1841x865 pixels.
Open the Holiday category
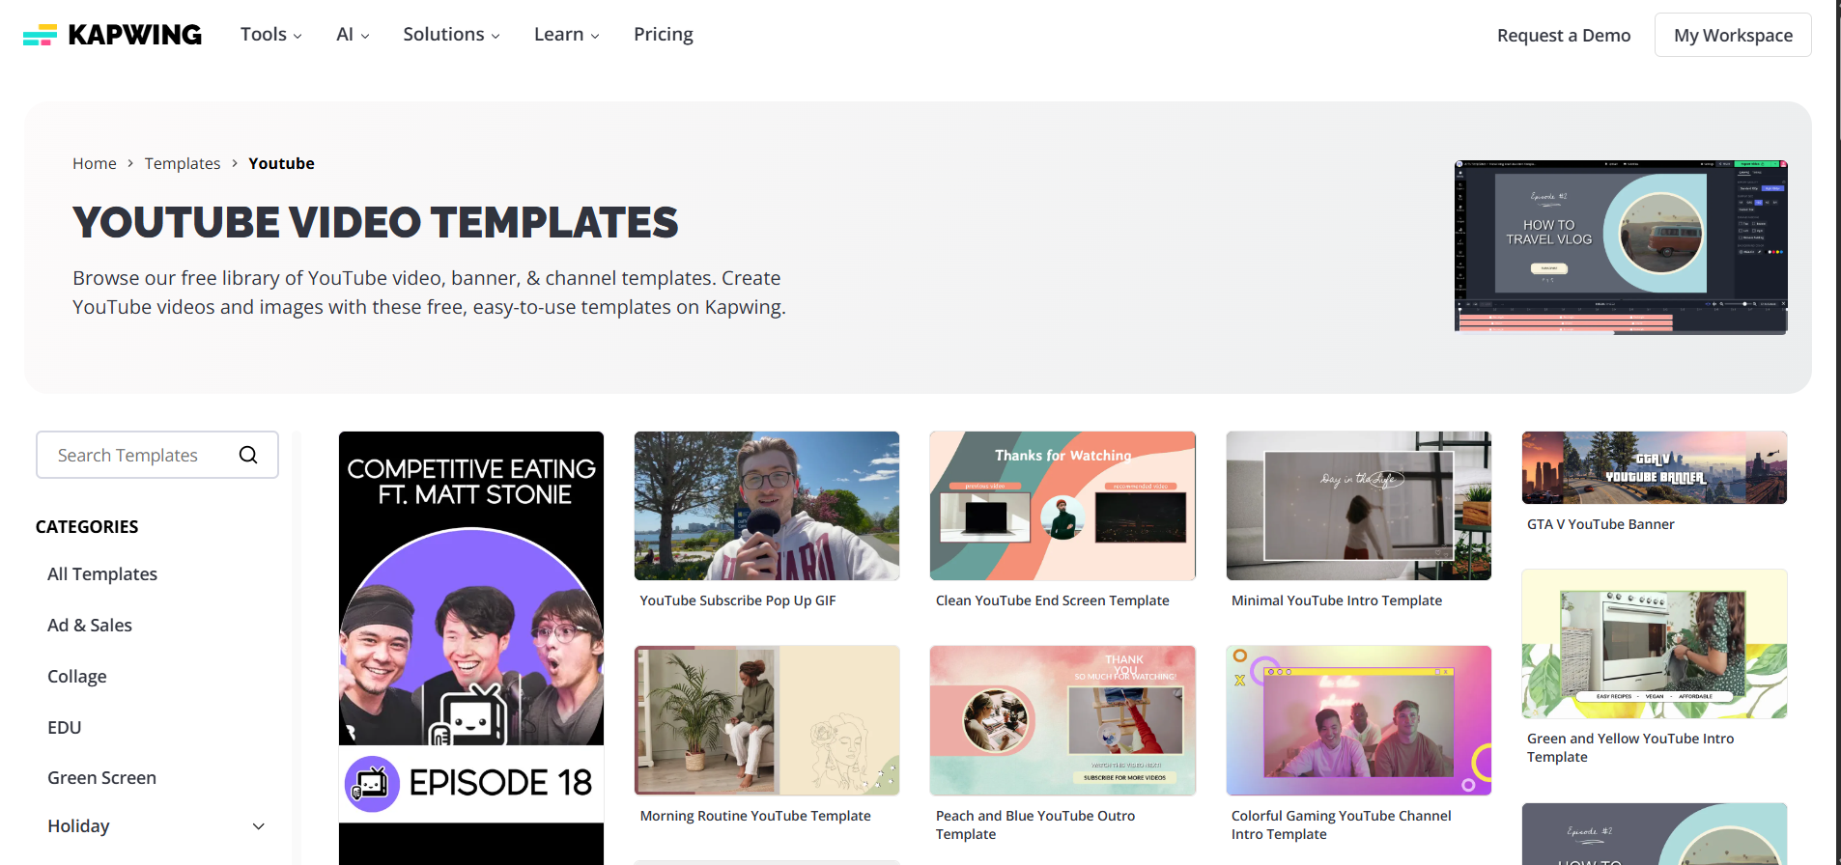click(x=78, y=826)
